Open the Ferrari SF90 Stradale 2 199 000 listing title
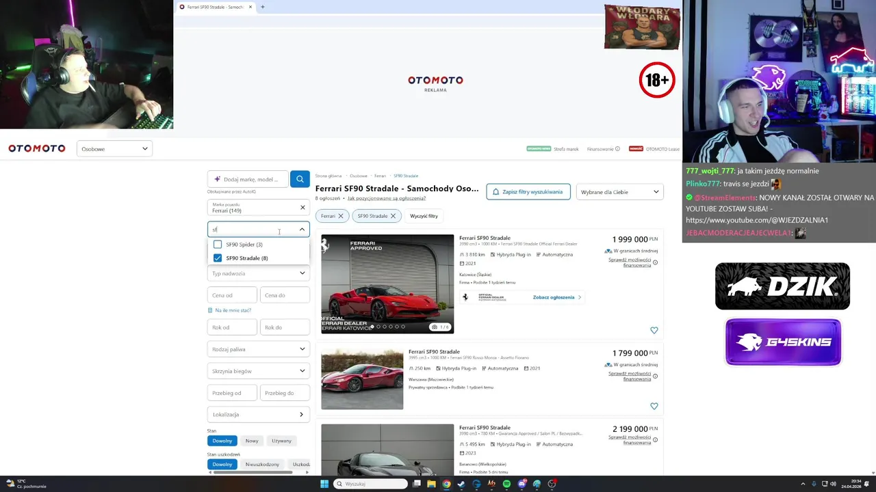Viewport: 876px width, 492px height. [485, 428]
